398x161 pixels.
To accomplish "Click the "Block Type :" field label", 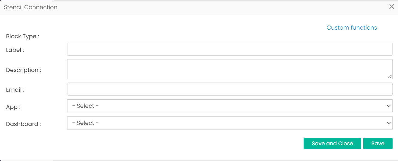I will click(x=23, y=36).
